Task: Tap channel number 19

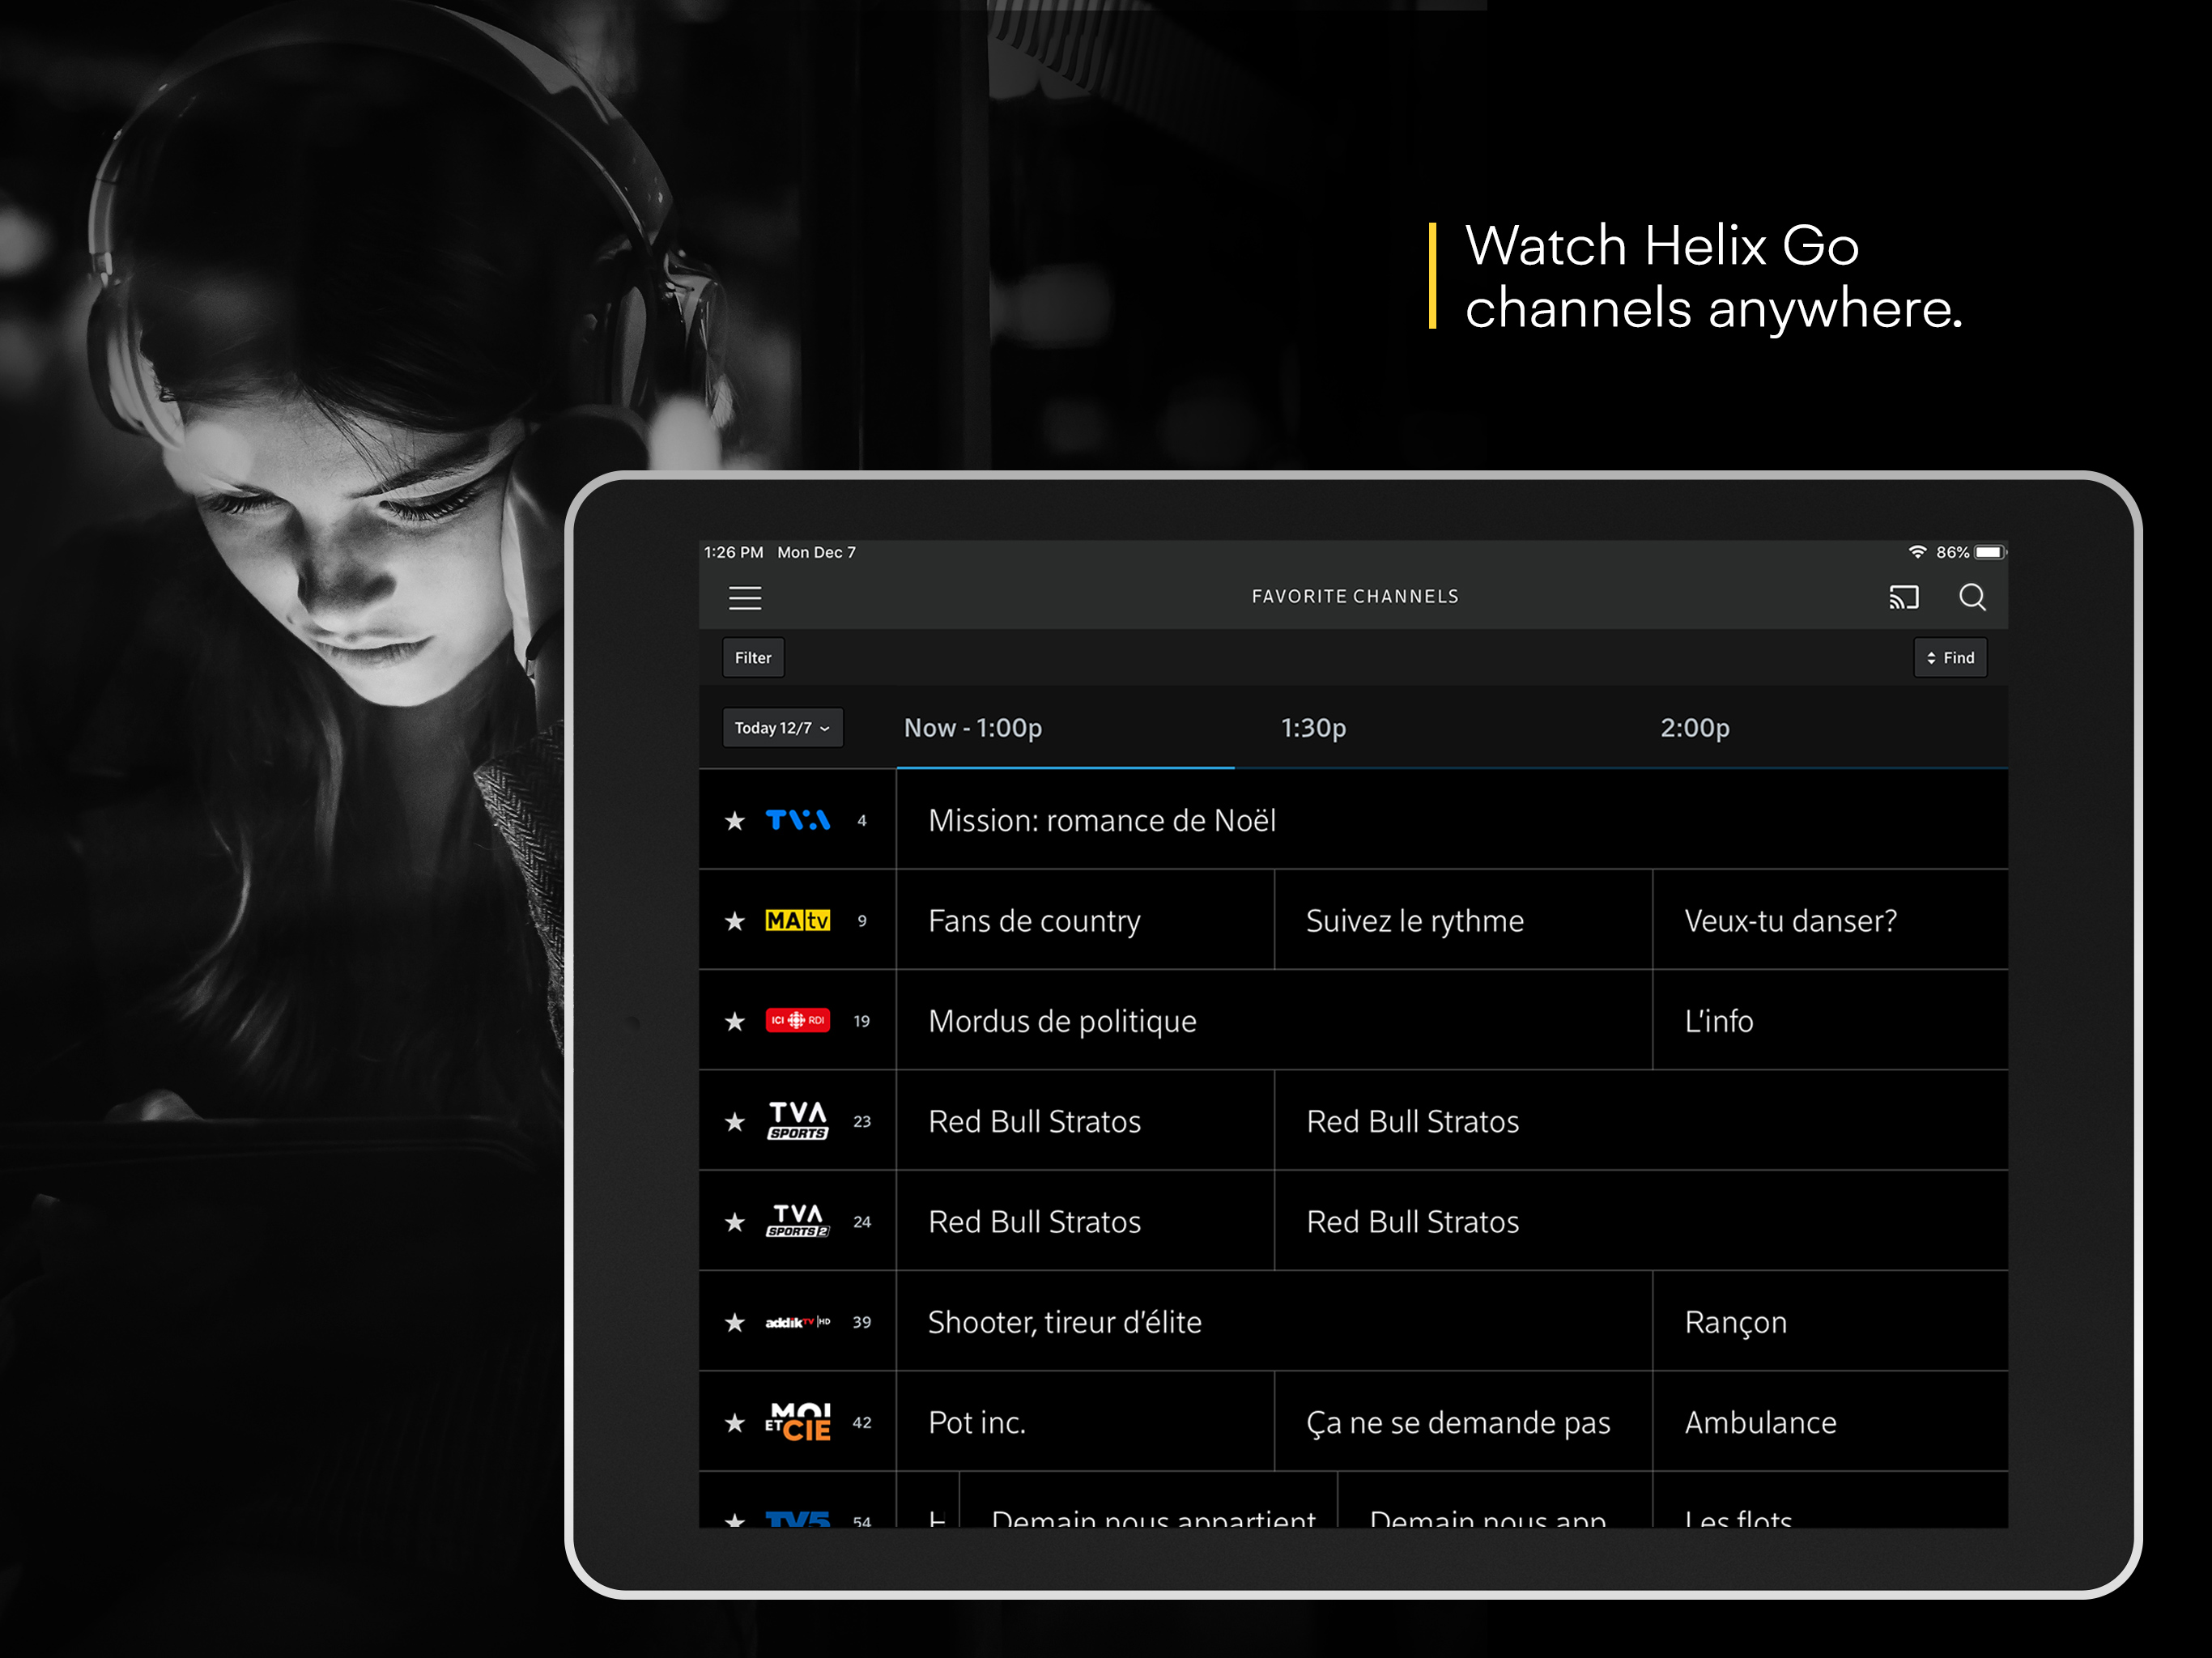Action: pos(862,1021)
